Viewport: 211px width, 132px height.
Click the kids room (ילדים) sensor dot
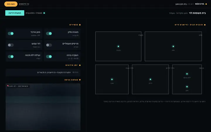[x=150, y=79]
